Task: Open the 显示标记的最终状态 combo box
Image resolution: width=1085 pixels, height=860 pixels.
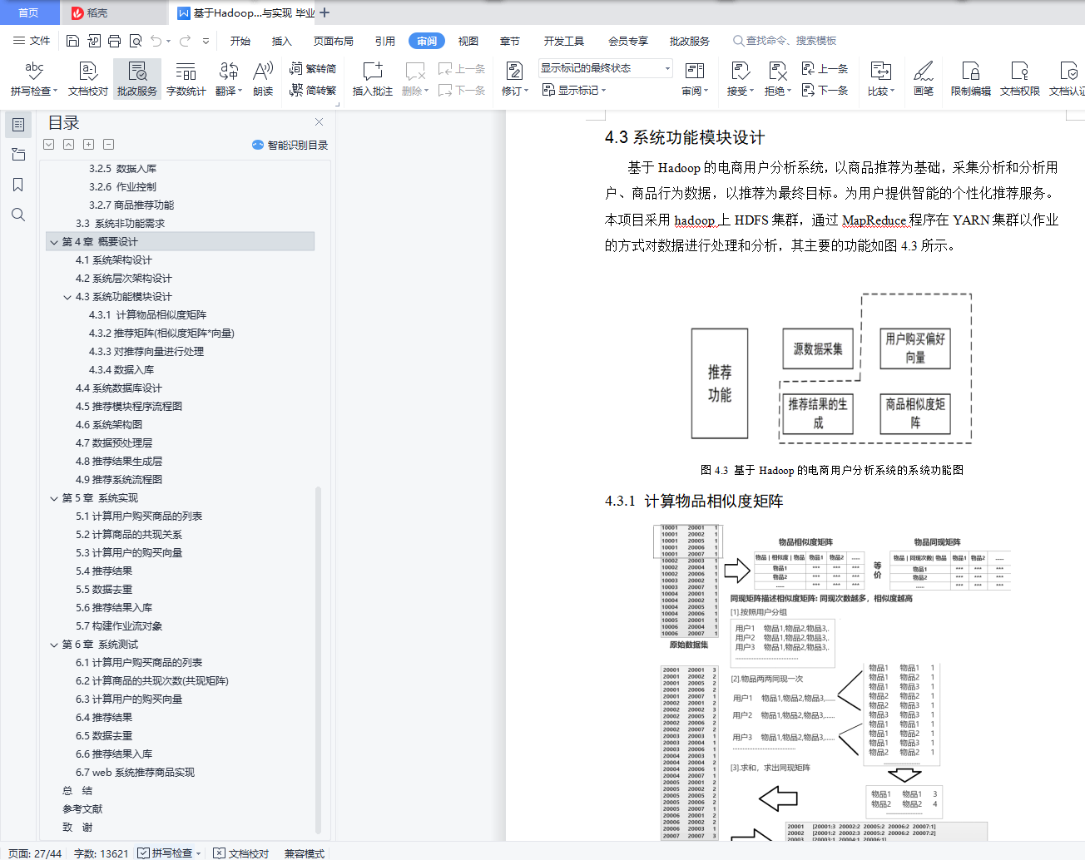Action: point(605,68)
